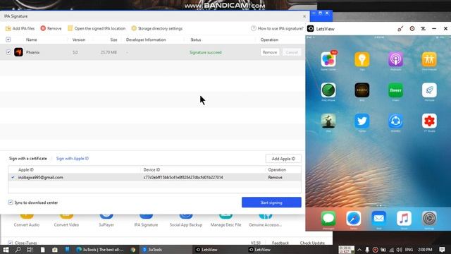The width and height of the screenshot is (451, 254).
Task: Open the SHAREit app on mirrored iPad
Action: point(396,121)
